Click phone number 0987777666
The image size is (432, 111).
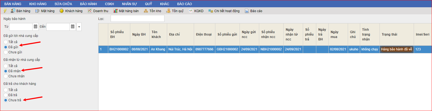[205, 49]
